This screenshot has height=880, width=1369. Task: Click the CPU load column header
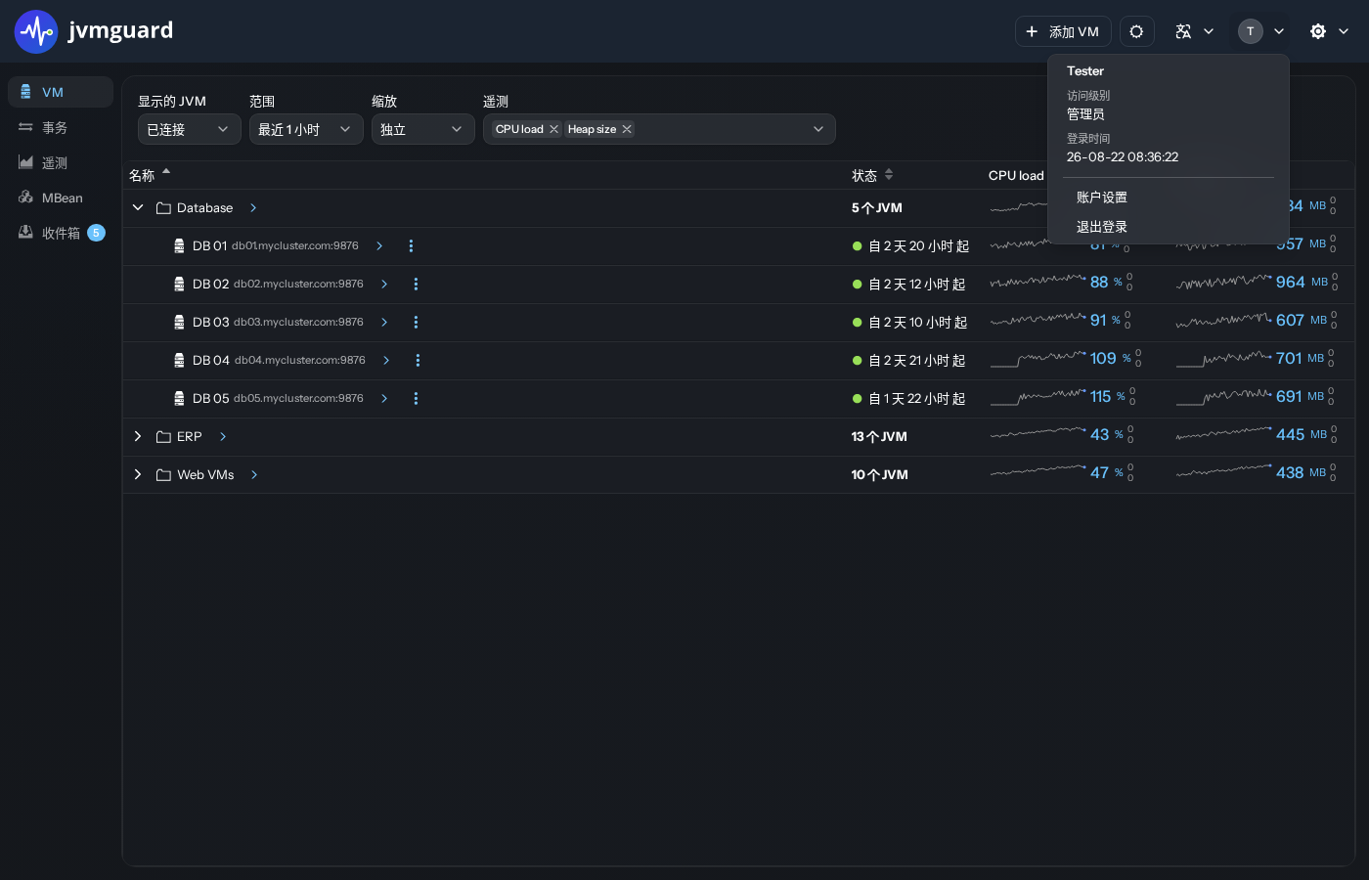tap(1016, 176)
